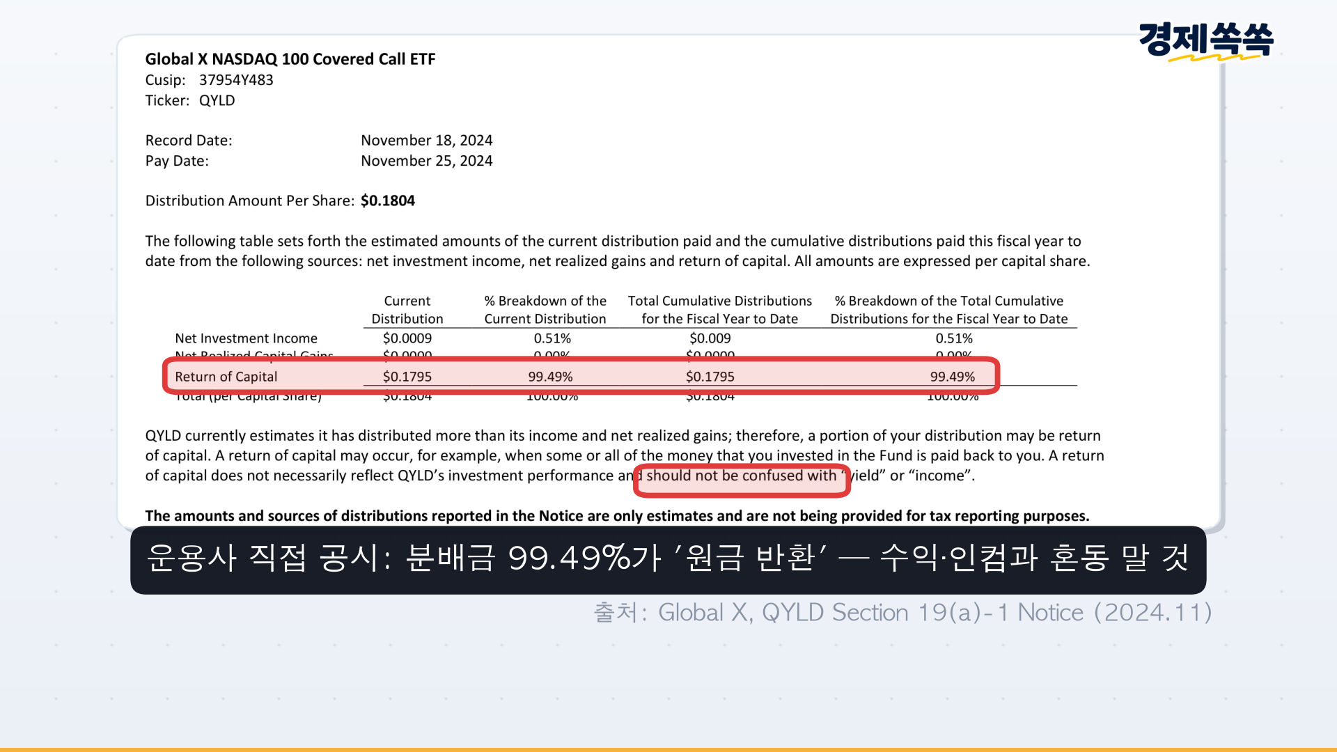The height and width of the screenshot is (752, 1337).
Task: Click the "Distribution Amount Per Share:" label
Action: (250, 201)
